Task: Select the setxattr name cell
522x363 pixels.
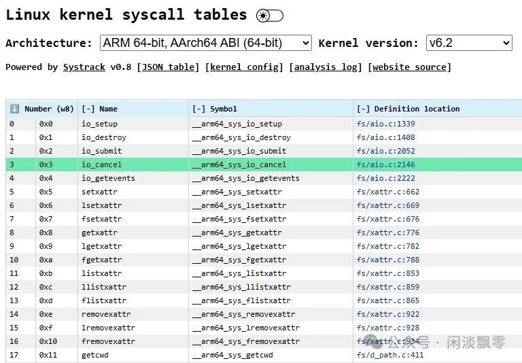Action: [x=133, y=192]
